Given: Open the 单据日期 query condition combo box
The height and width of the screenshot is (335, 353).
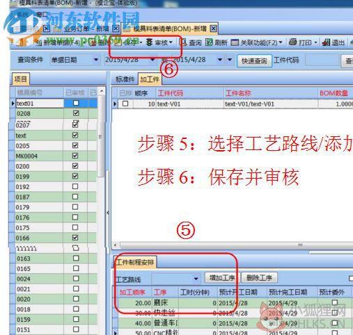Looking at the screenshot, I should [x=96, y=60].
